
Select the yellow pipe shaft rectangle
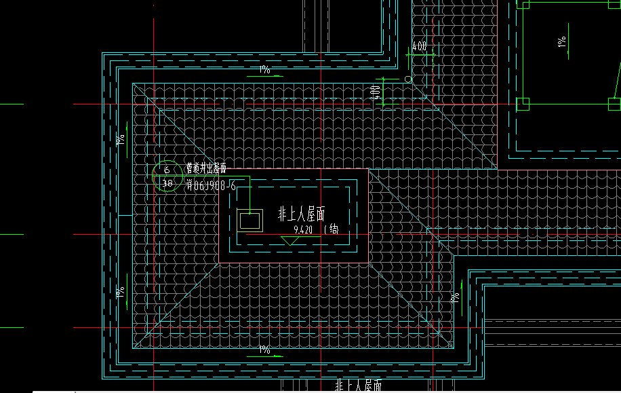coord(250,221)
